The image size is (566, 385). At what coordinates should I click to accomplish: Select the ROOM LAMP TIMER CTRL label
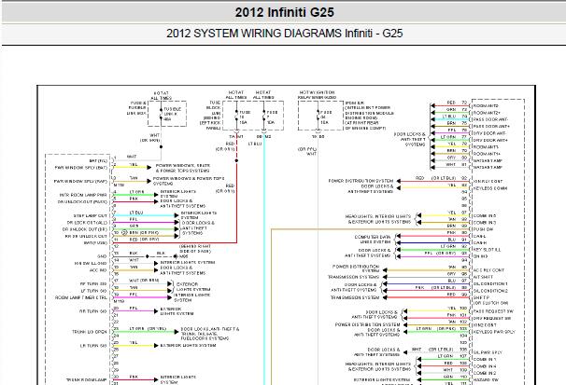pos(81,297)
